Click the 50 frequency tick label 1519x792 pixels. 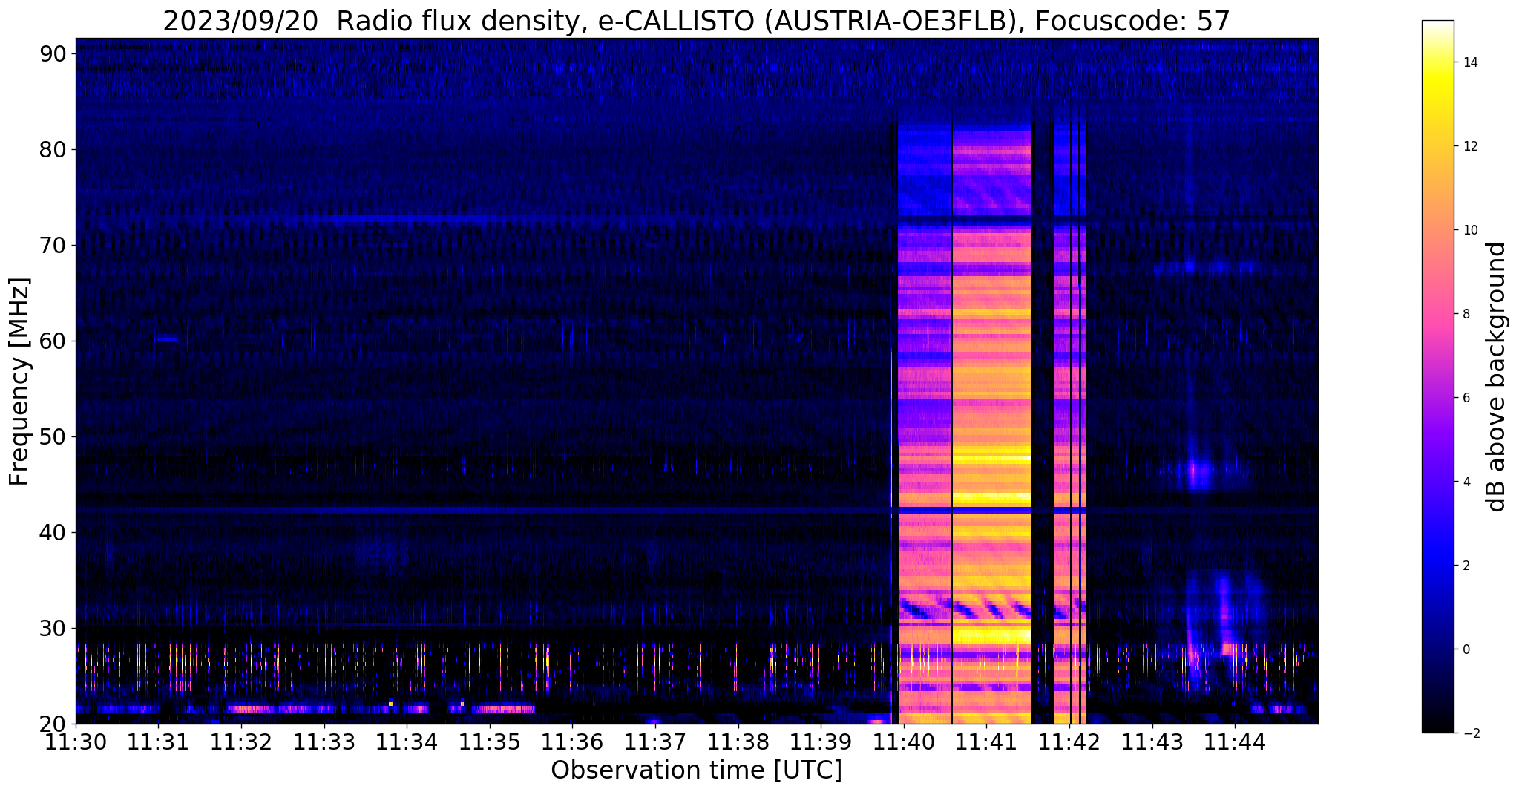pyautogui.click(x=54, y=437)
